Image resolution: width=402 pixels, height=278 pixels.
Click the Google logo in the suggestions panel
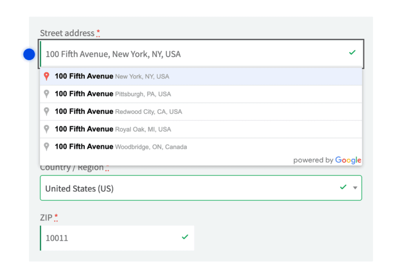[348, 160]
